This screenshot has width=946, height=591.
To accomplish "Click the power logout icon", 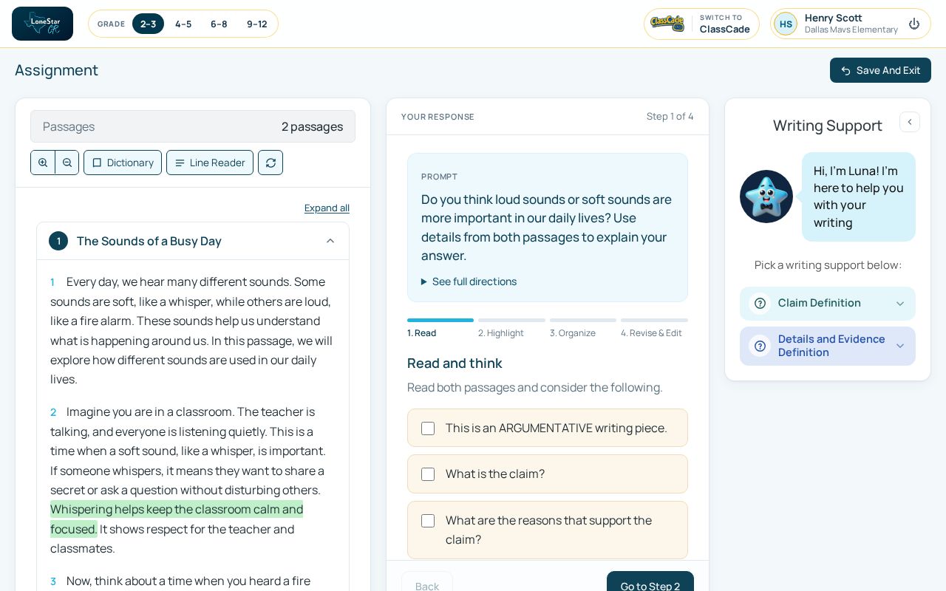I will 914,24.
